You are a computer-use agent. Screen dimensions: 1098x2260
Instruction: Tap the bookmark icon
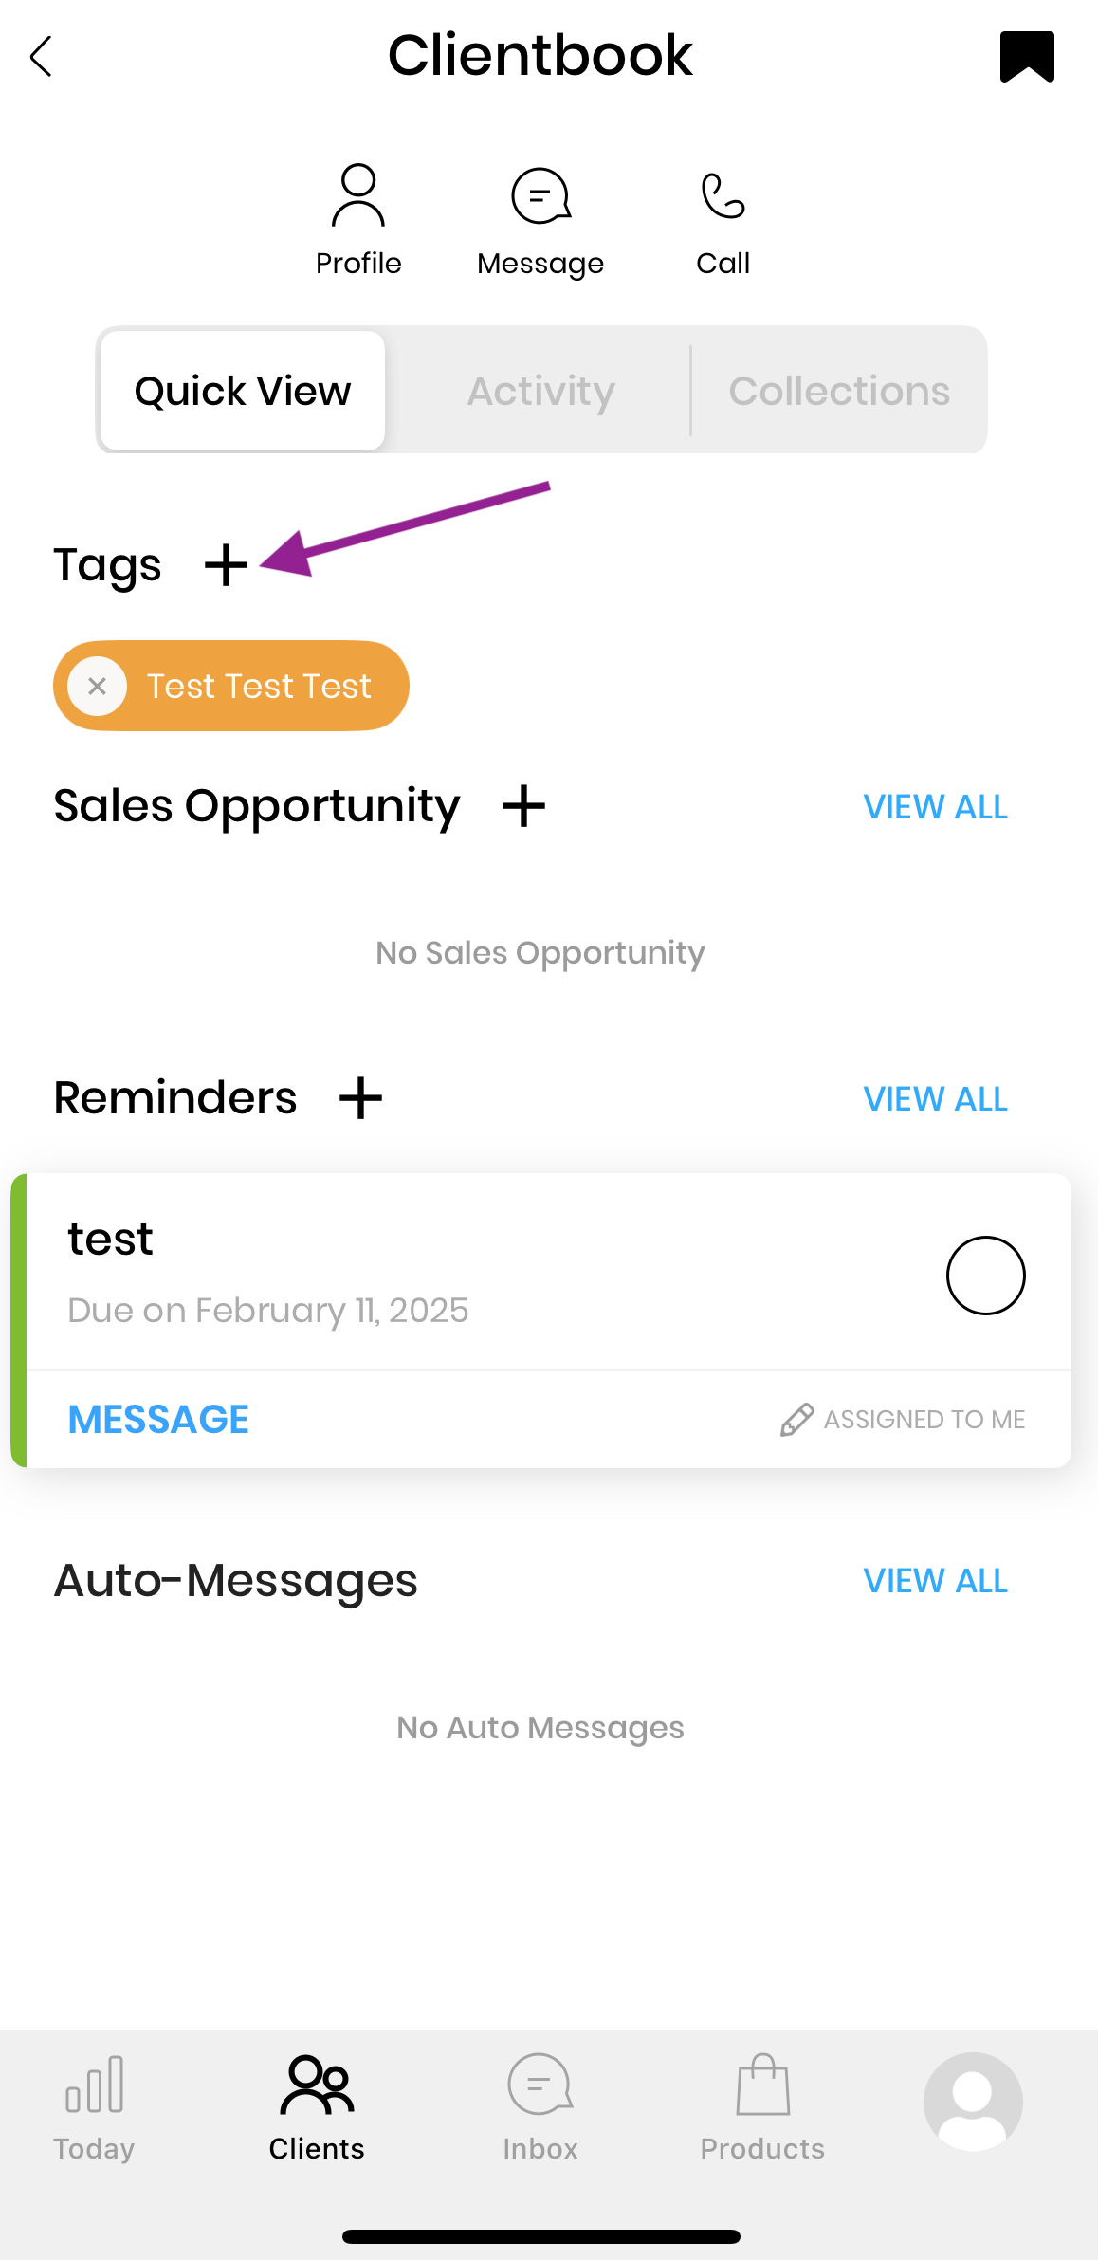click(x=1027, y=57)
